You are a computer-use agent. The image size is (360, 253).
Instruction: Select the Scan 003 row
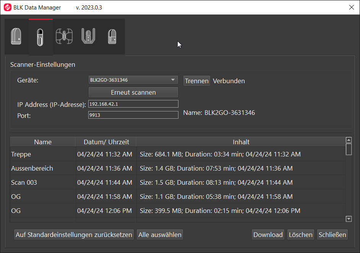(x=177, y=182)
